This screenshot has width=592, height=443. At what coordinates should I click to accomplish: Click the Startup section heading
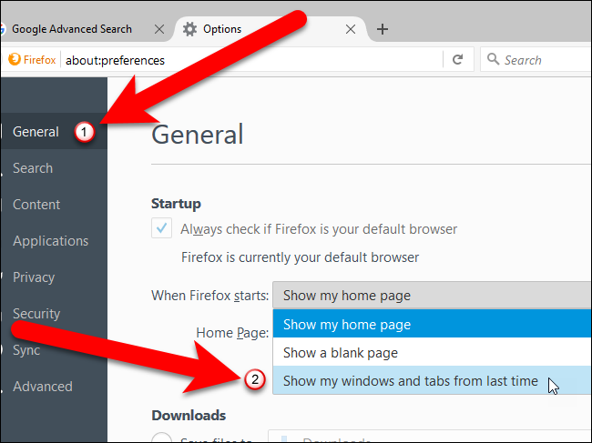(x=176, y=204)
